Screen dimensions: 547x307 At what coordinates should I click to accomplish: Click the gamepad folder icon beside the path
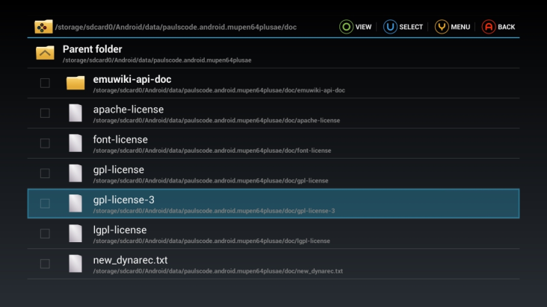click(43, 26)
